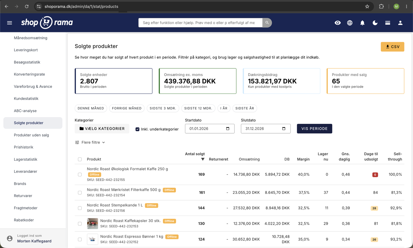Open the browser extensions puzzle icon

pos(381,6)
